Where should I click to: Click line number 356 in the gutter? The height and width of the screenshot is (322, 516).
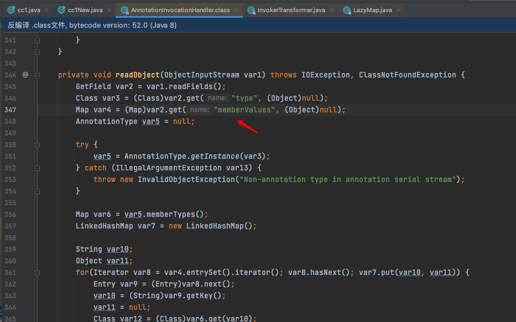pos(10,215)
